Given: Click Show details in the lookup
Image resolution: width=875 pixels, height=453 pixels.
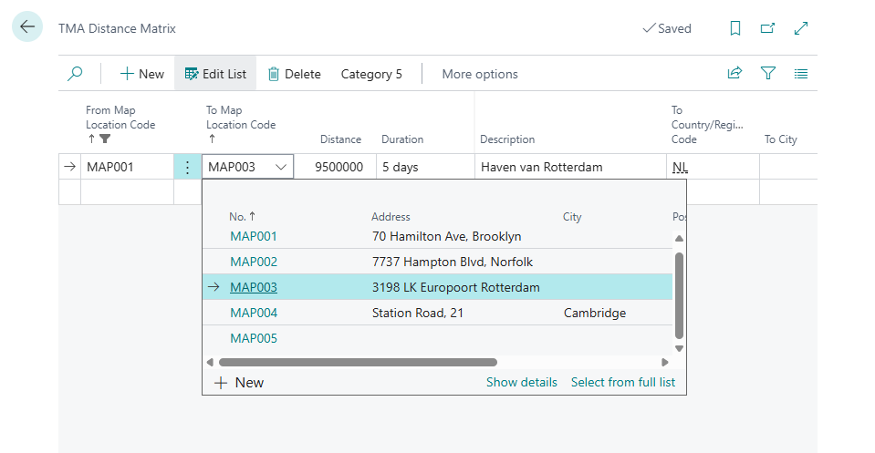Looking at the screenshot, I should [x=521, y=382].
